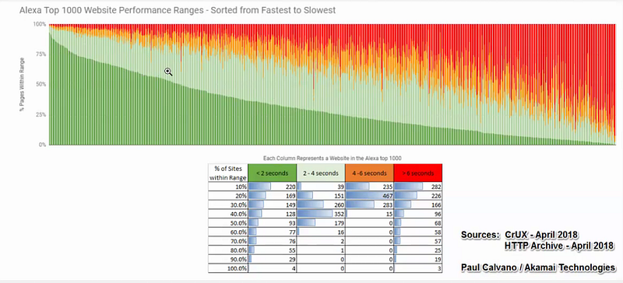The image size is (623, 283).
Task: Click the light green '2 - 4 seconds' header
Action: 321,173
